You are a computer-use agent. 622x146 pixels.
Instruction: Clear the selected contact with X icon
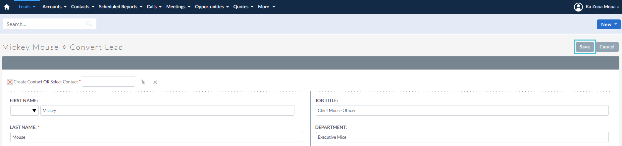[155, 82]
